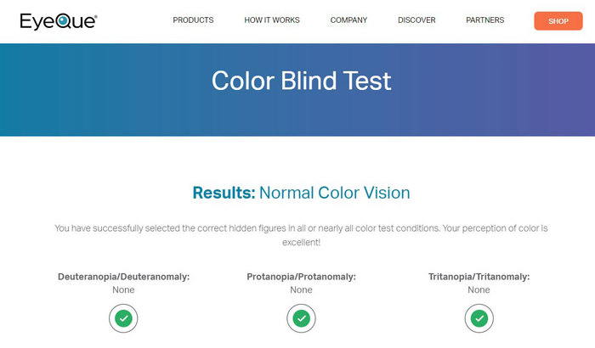Viewport: 595px width, 348px height.
Task: Click the bold "Results:" label
Action: [224, 193]
